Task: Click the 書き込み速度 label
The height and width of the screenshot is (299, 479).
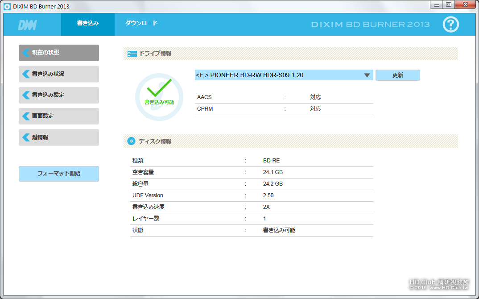Action: [x=148, y=207]
